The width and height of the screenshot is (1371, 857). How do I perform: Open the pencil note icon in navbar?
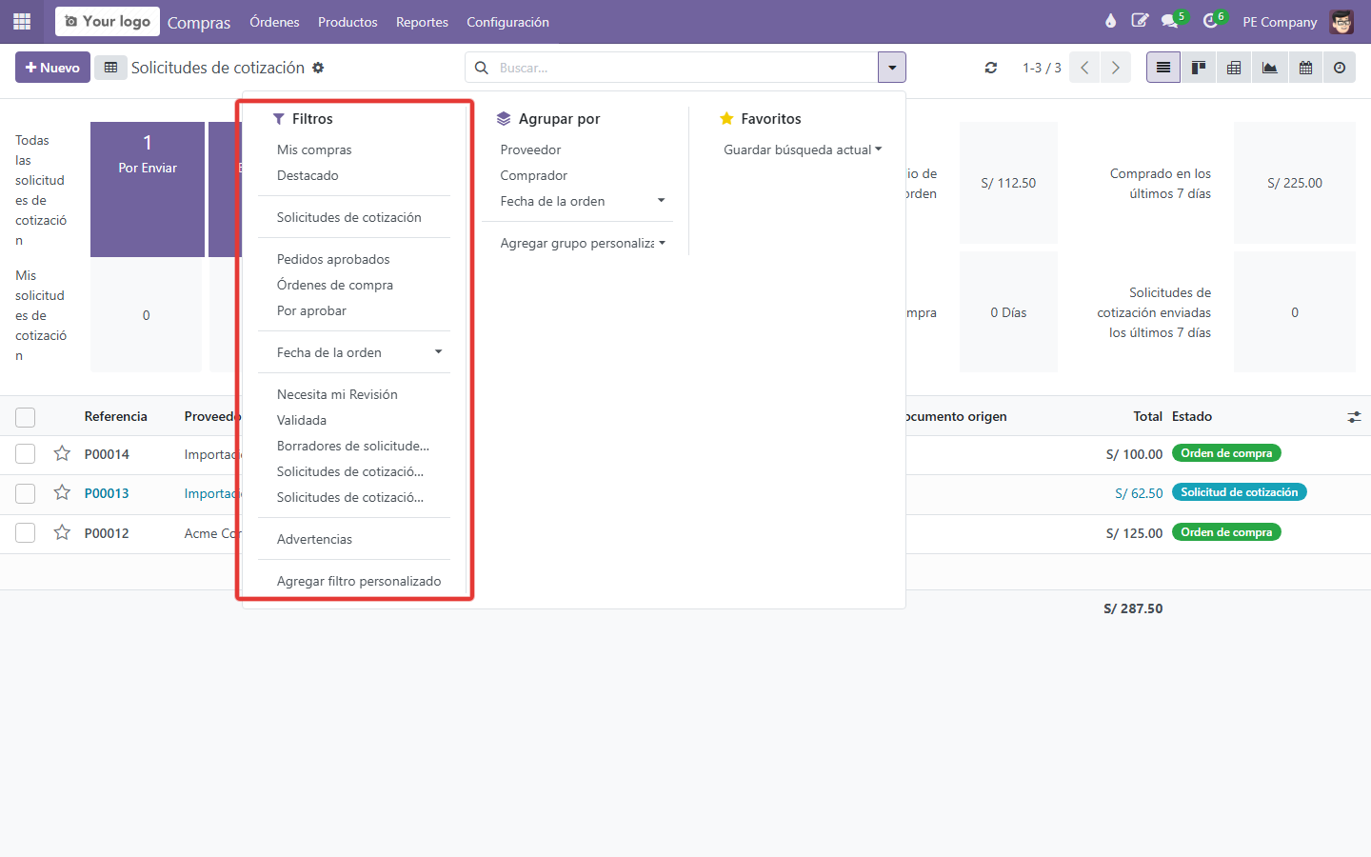click(x=1140, y=21)
